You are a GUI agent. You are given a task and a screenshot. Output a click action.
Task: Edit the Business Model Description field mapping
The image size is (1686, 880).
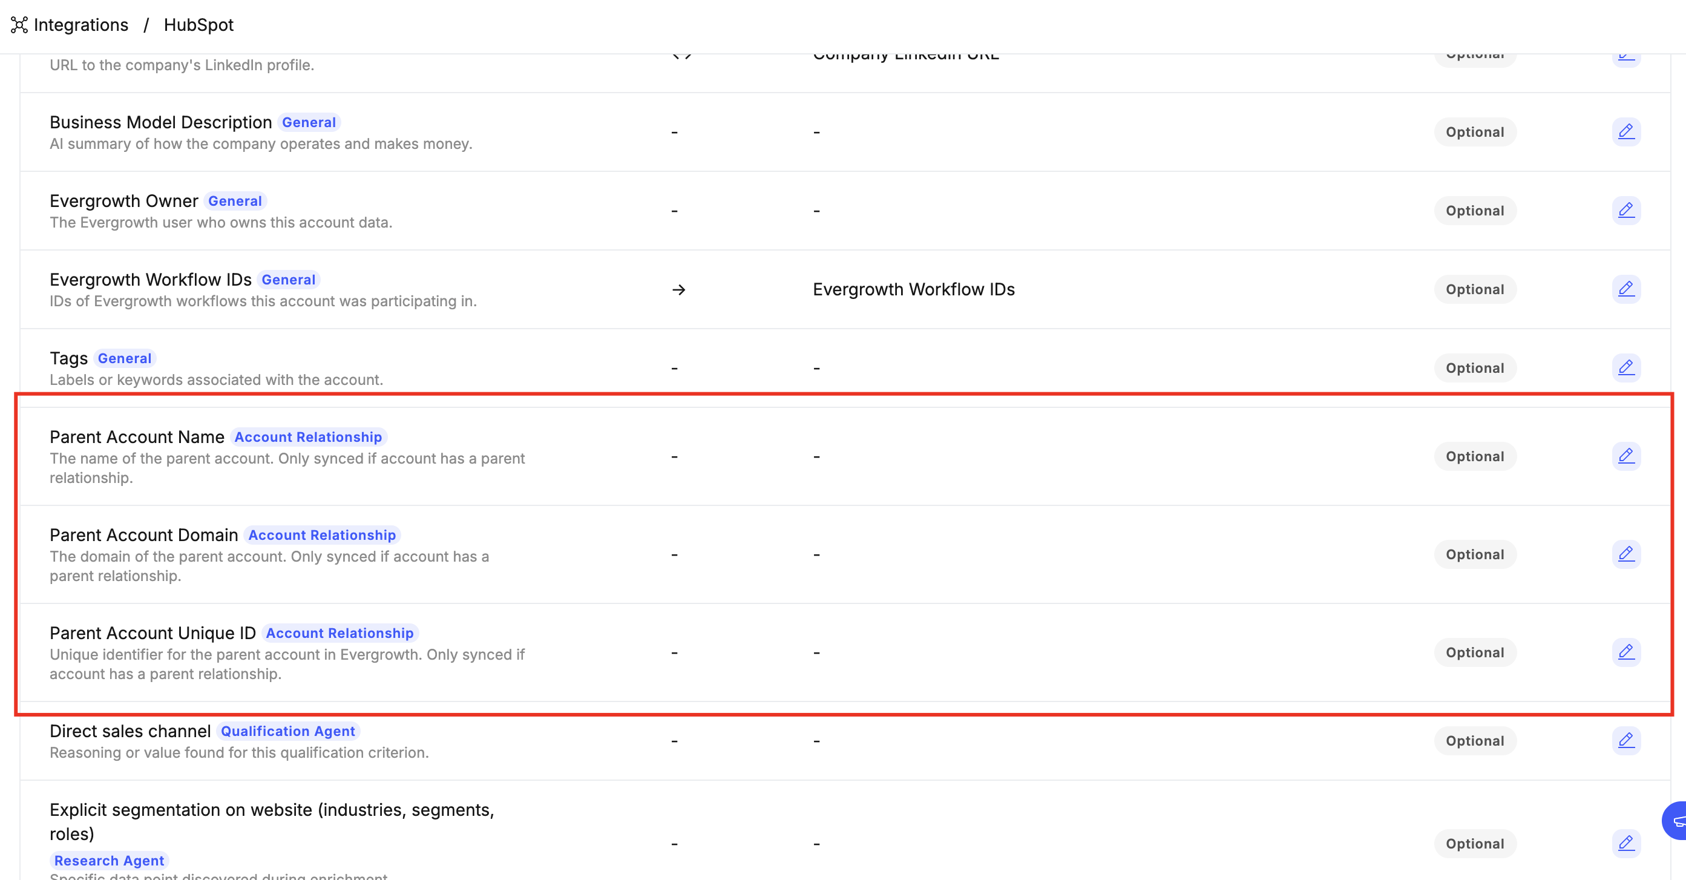click(x=1625, y=131)
